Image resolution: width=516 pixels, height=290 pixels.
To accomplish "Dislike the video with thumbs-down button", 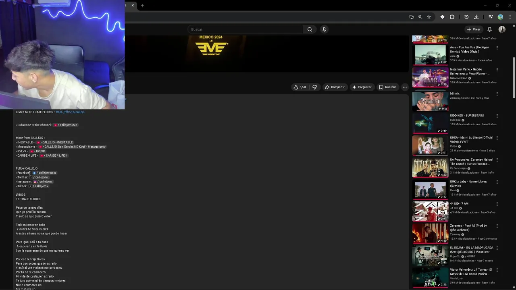I will point(315,87).
